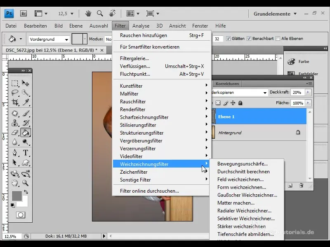
Task: Select the Eraser tool
Action: (15, 133)
